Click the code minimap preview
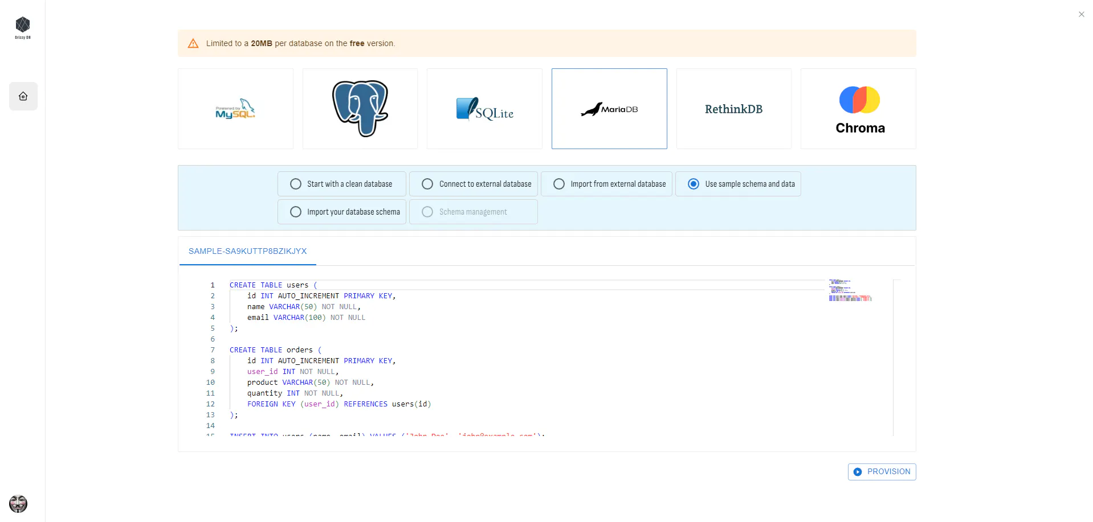1093x522 pixels. tap(850, 290)
